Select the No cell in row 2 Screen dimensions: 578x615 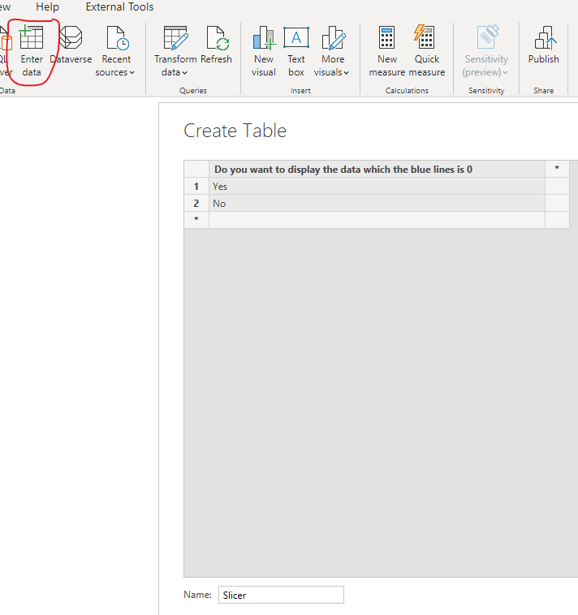pos(377,203)
